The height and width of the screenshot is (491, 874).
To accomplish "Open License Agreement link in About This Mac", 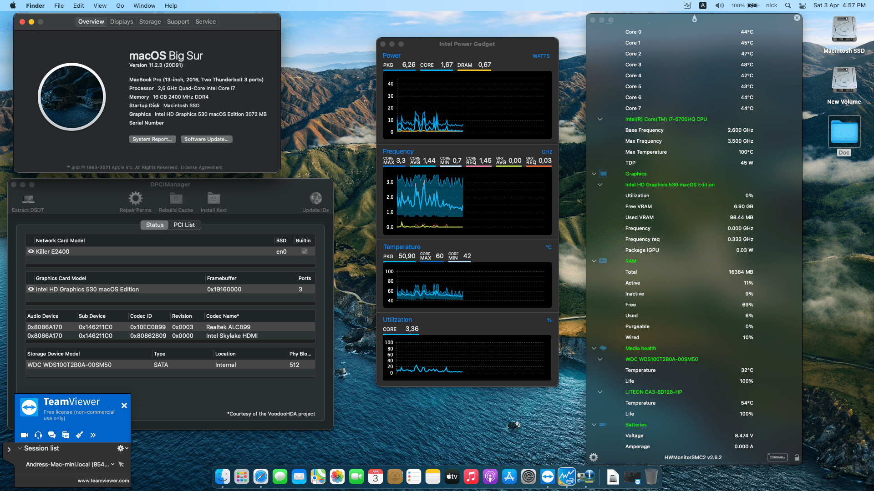I will 202,167.
